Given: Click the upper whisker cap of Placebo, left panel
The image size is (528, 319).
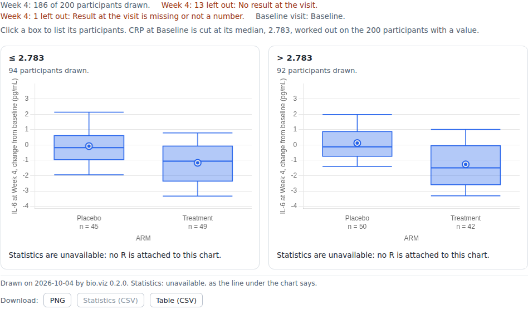Looking at the screenshot, I should [x=89, y=112].
